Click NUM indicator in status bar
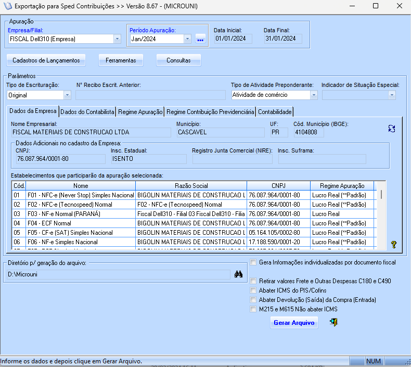 [373, 361]
